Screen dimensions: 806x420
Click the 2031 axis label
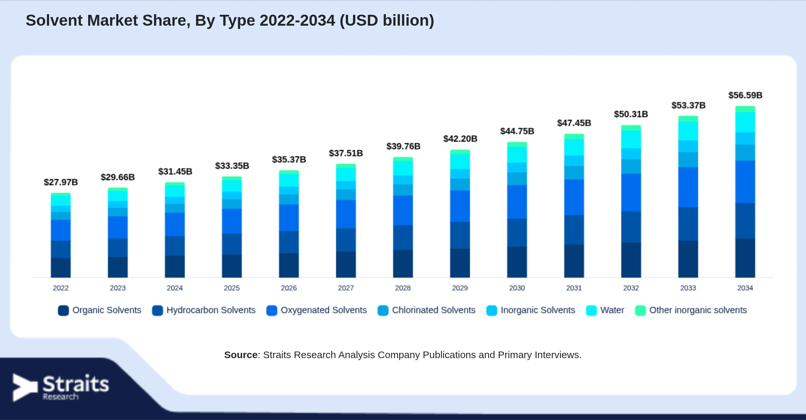[x=574, y=288]
